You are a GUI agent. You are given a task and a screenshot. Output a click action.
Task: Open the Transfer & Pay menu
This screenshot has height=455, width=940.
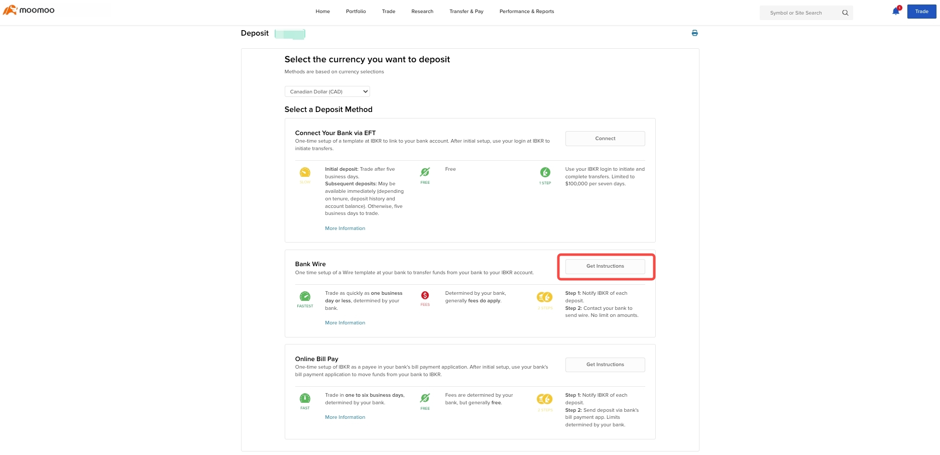tap(466, 12)
